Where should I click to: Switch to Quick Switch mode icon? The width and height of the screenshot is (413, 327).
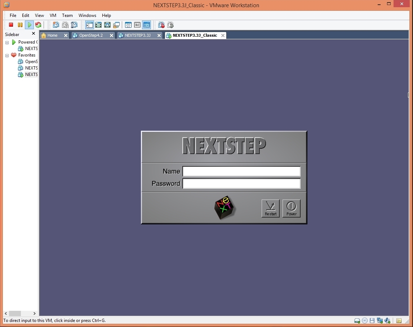[x=98, y=25]
